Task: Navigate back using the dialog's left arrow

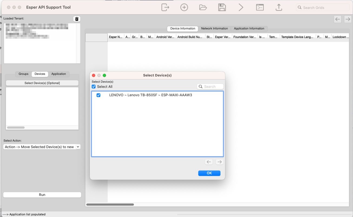Action: [x=209, y=162]
